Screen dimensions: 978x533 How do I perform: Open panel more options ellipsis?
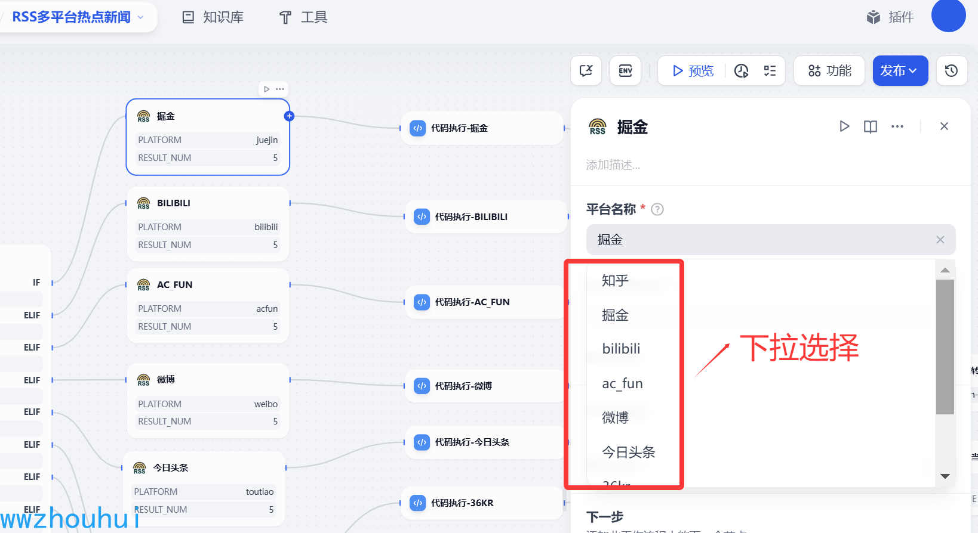click(897, 126)
